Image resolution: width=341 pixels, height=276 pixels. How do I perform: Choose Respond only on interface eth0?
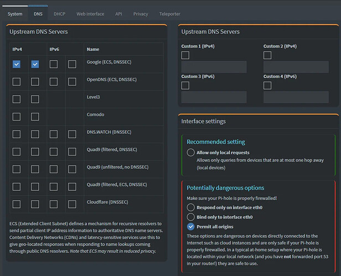coord(191,207)
